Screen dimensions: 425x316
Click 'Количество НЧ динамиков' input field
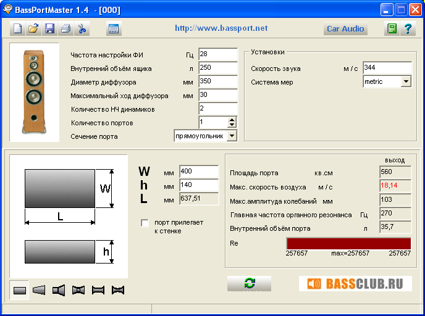218,108
